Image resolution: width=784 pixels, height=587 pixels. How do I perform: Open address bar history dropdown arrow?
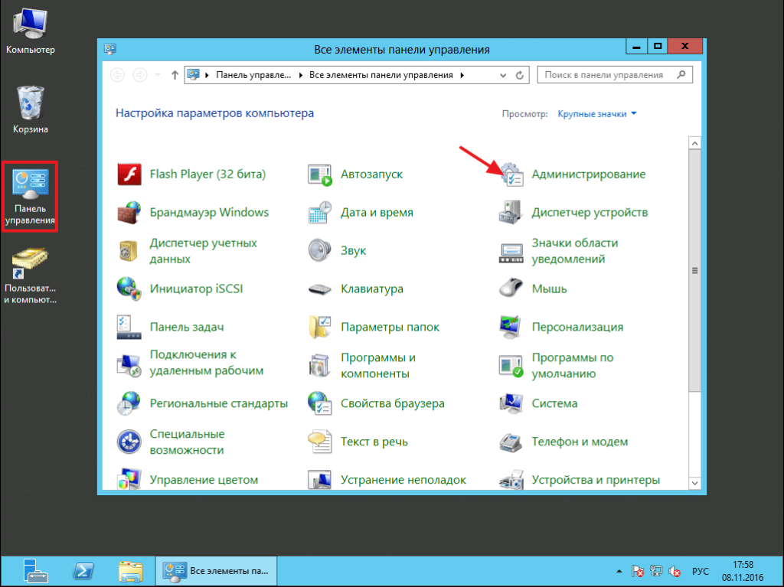503,75
